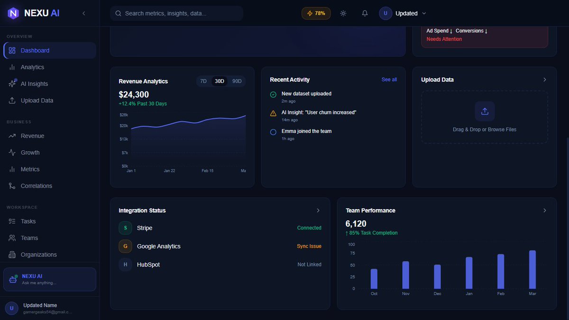This screenshot has width=569, height=320.
Task: Click the Analytics bar chart icon
Action: point(12,67)
